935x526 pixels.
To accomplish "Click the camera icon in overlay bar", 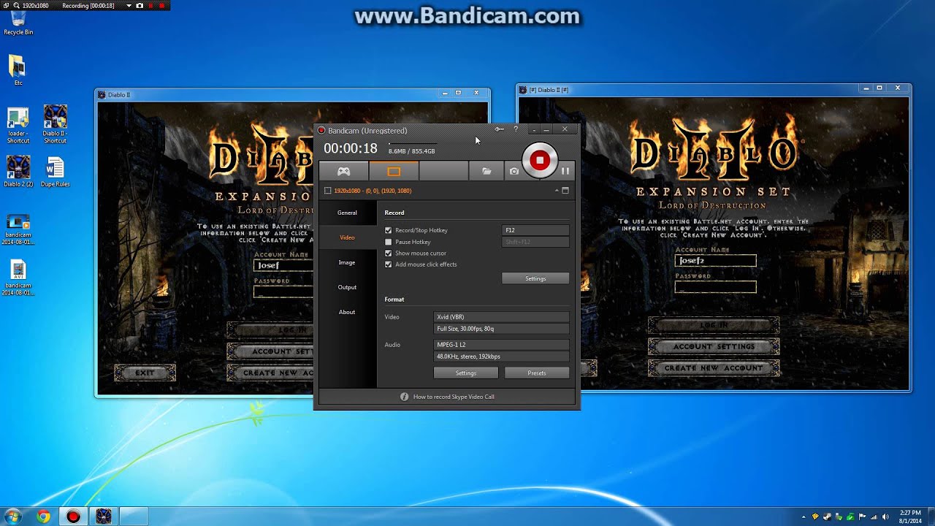I will [x=140, y=6].
